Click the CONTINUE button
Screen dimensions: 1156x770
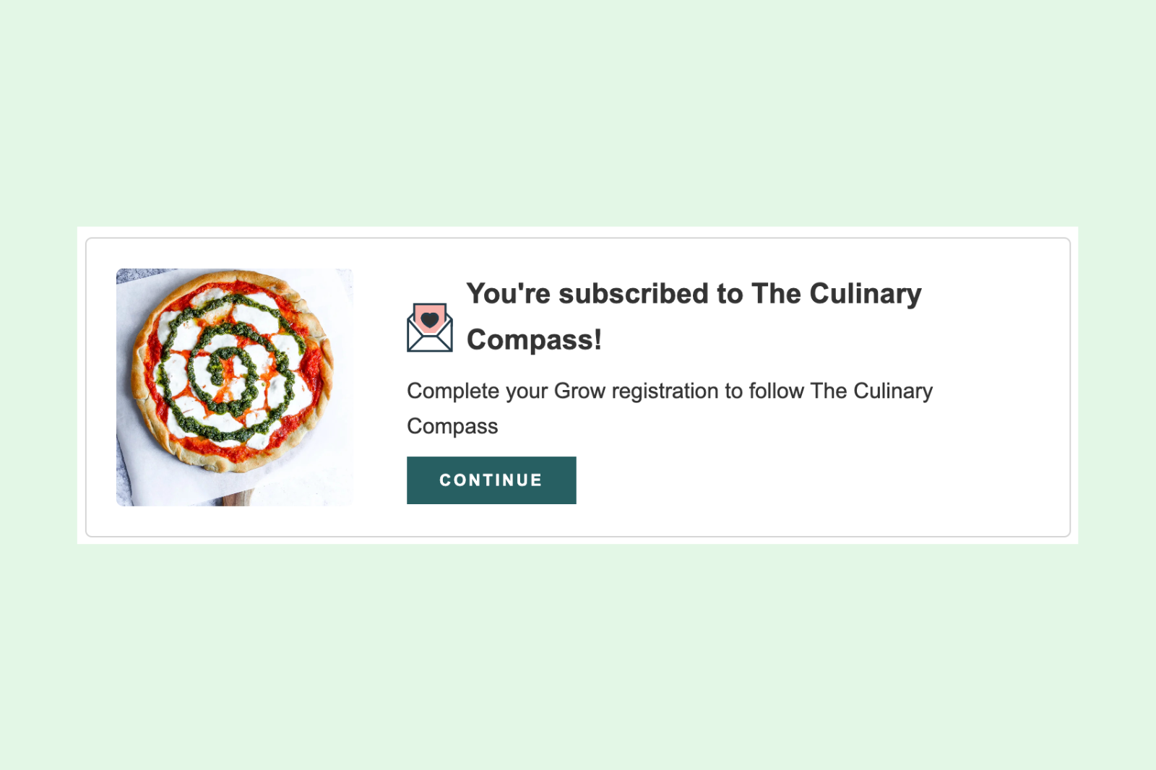click(x=491, y=480)
